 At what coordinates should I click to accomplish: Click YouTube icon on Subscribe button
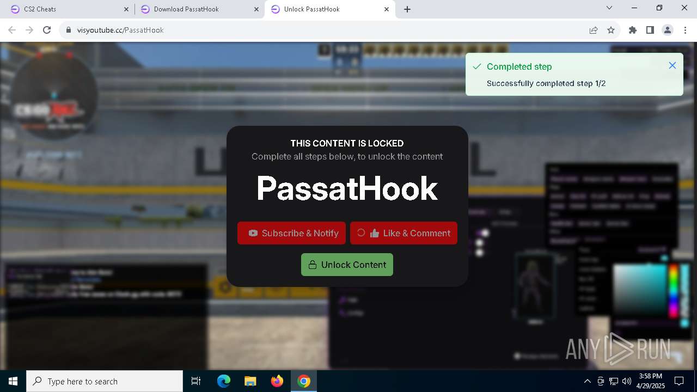253,233
